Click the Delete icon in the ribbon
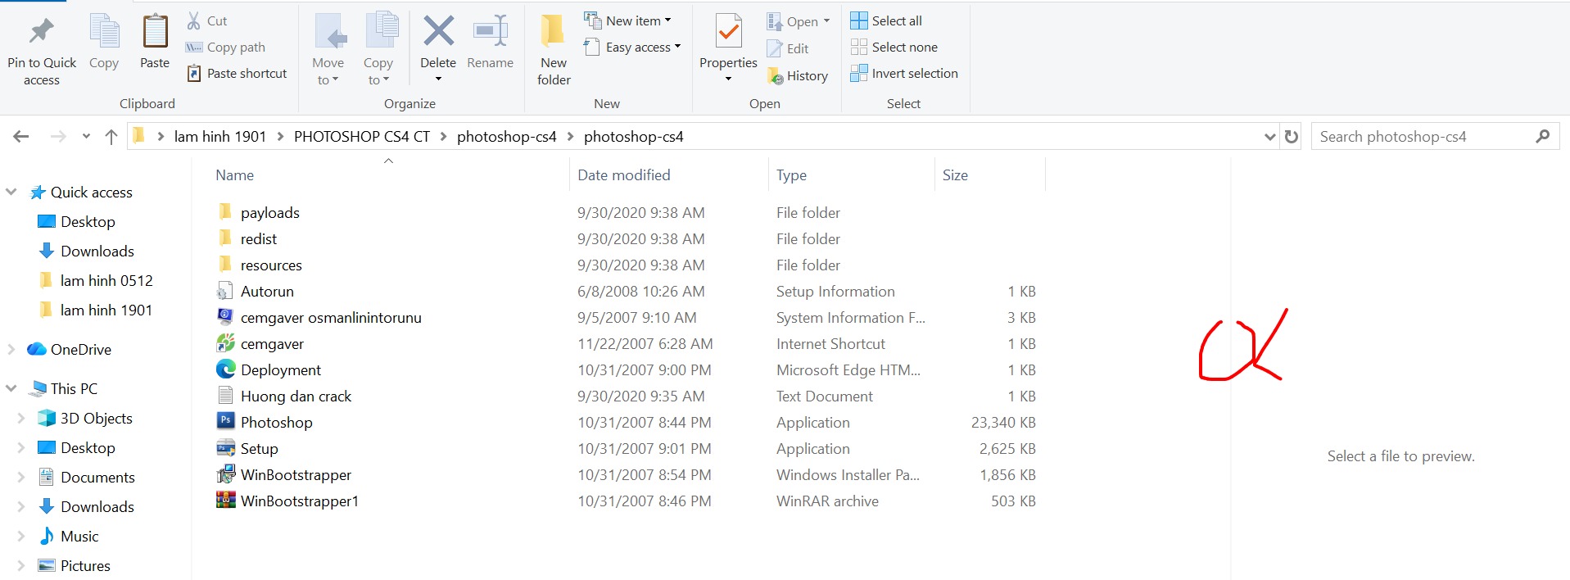The image size is (1570, 580). (x=438, y=33)
